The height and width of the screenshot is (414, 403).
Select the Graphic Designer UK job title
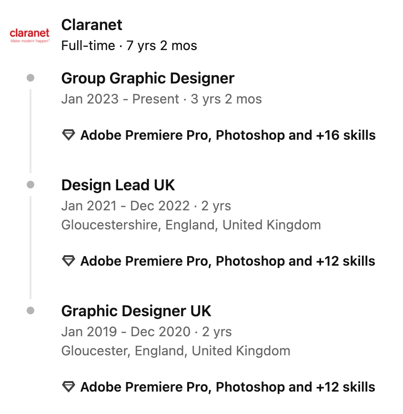[x=136, y=311]
